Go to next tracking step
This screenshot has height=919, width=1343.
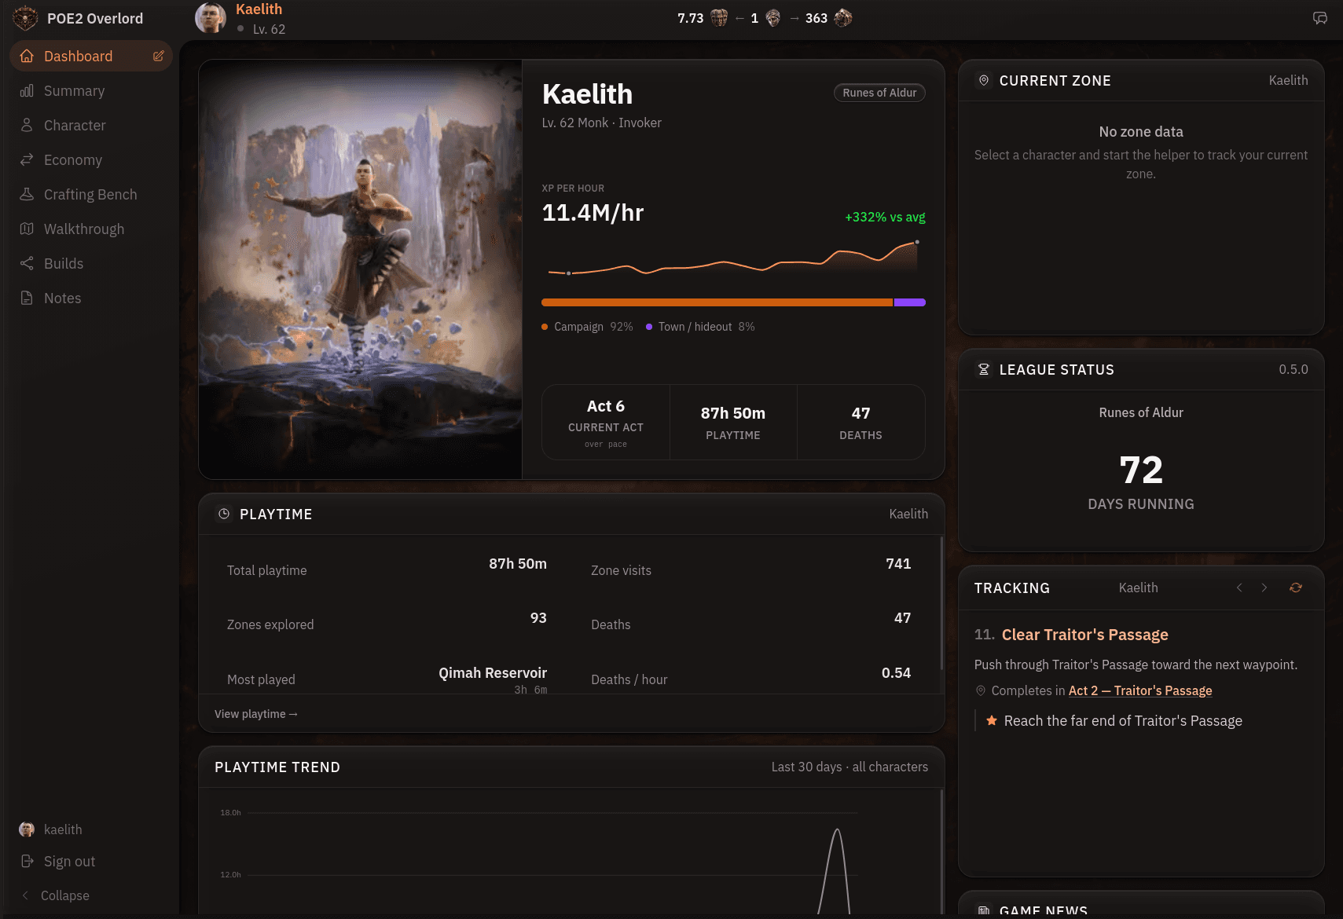[1264, 588]
